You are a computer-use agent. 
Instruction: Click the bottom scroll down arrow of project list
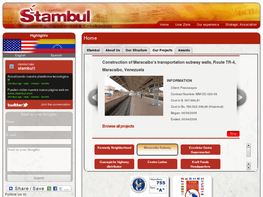[249, 168]
